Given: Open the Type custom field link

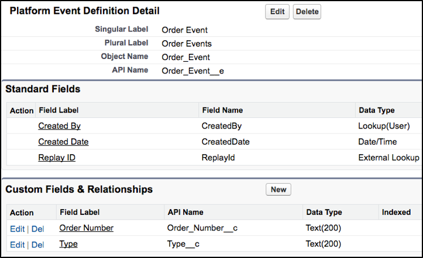Looking at the screenshot, I should tap(68, 244).
